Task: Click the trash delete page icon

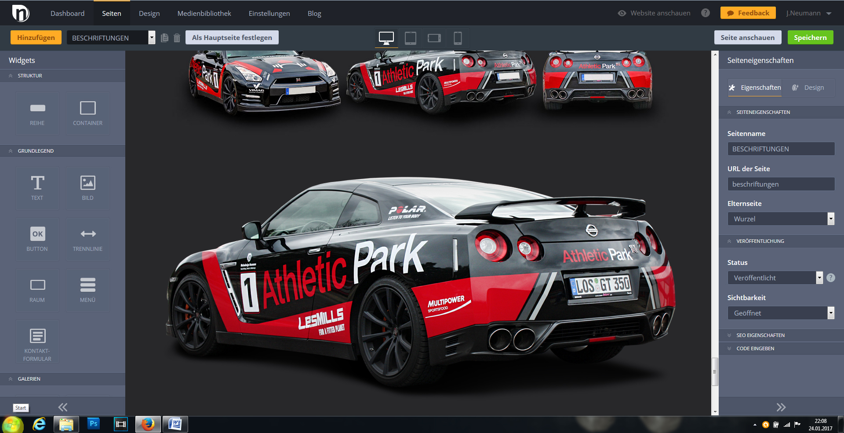Action: pyautogui.click(x=177, y=38)
